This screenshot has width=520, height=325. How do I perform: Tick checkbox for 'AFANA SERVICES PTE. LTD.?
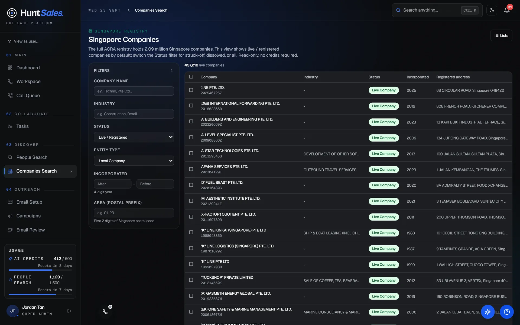tap(191, 169)
